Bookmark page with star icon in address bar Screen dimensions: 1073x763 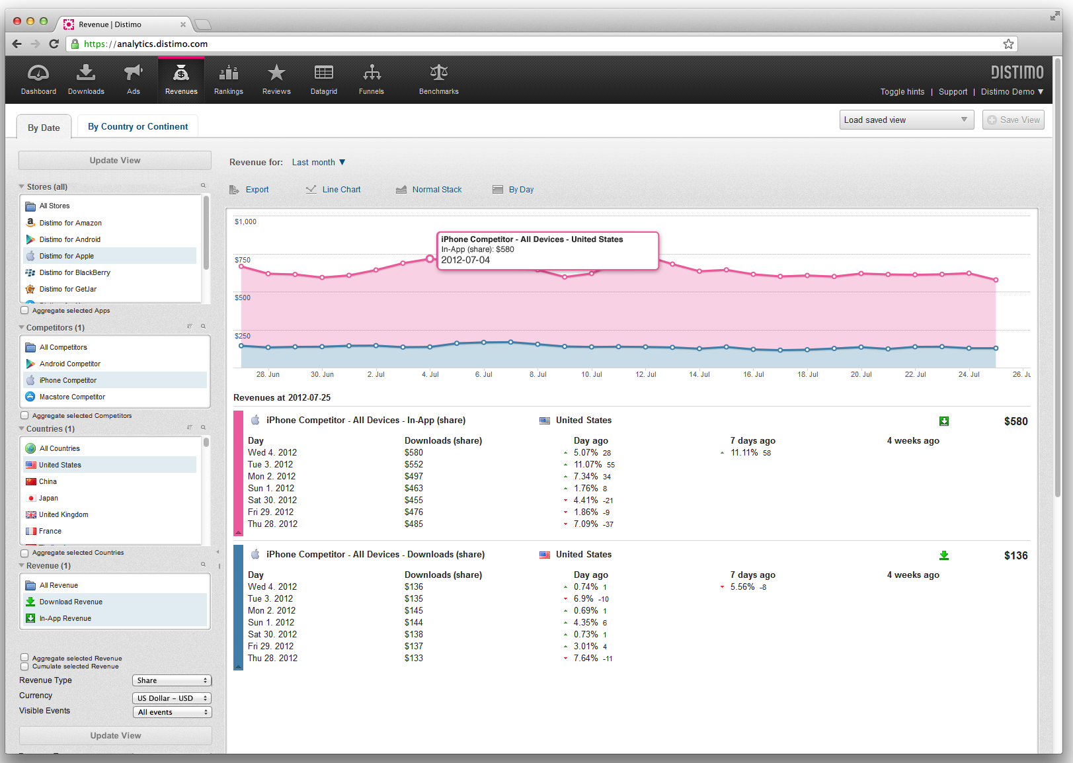[x=1008, y=44]
